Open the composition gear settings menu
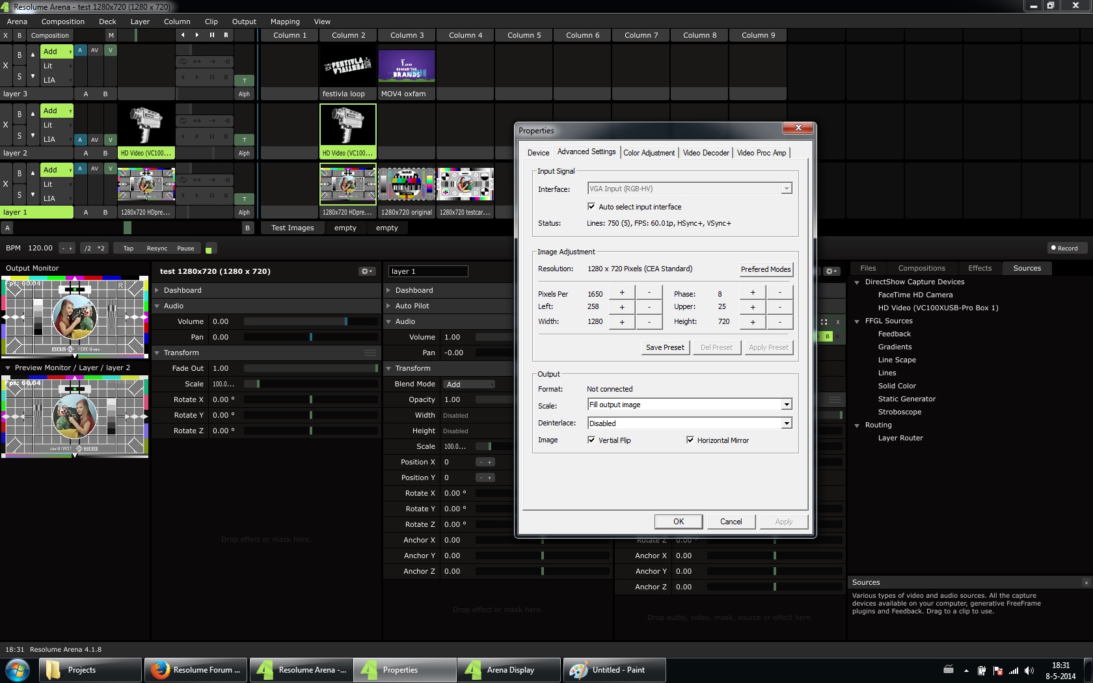 366,271
